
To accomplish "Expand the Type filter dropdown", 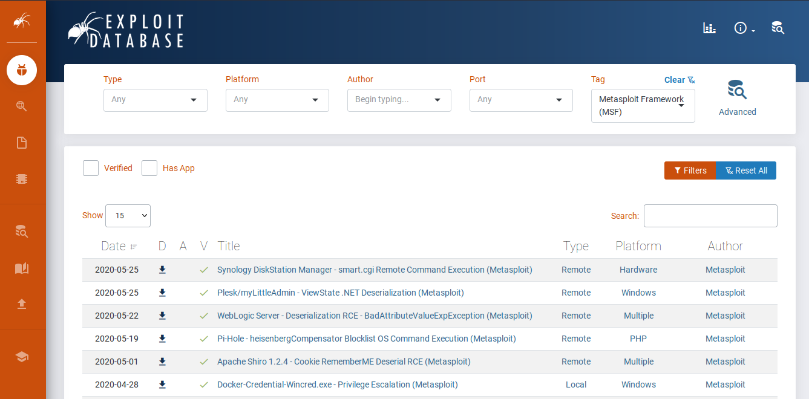I will [156, 100].
